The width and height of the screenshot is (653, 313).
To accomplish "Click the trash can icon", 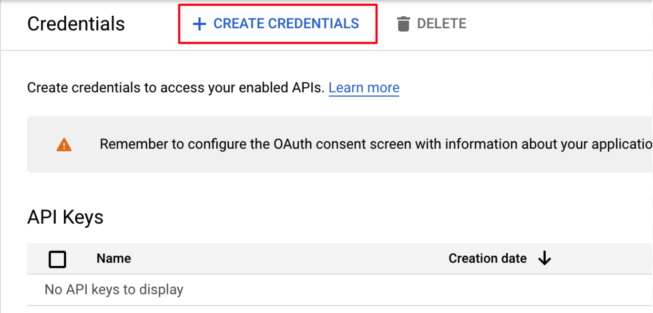I will [x=403, y=24].
